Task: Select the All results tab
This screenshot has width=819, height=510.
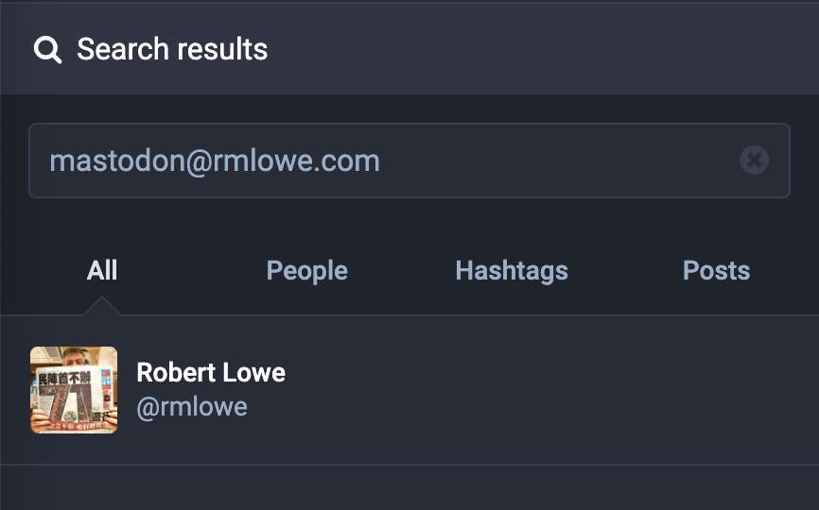Action: (x=102, y=271)
